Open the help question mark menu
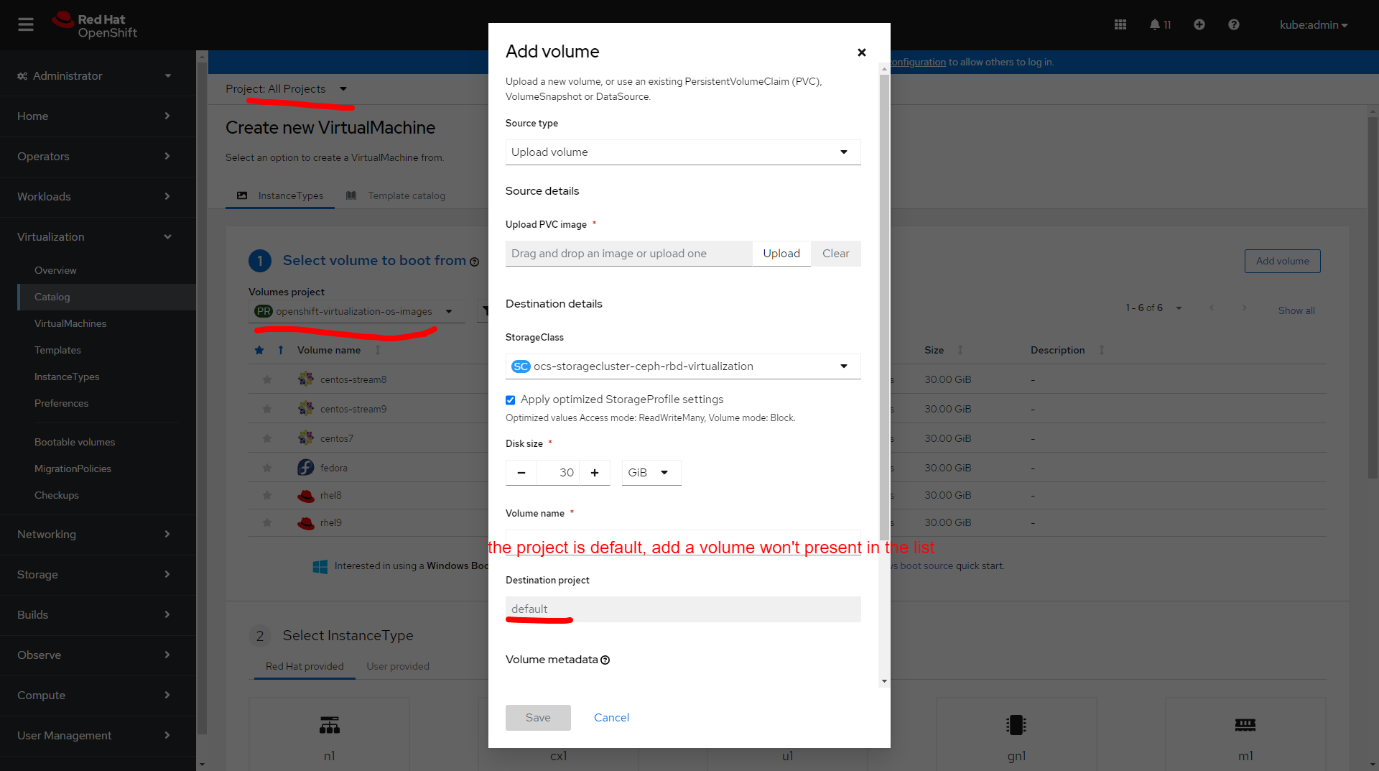 tap(1234, 24)
